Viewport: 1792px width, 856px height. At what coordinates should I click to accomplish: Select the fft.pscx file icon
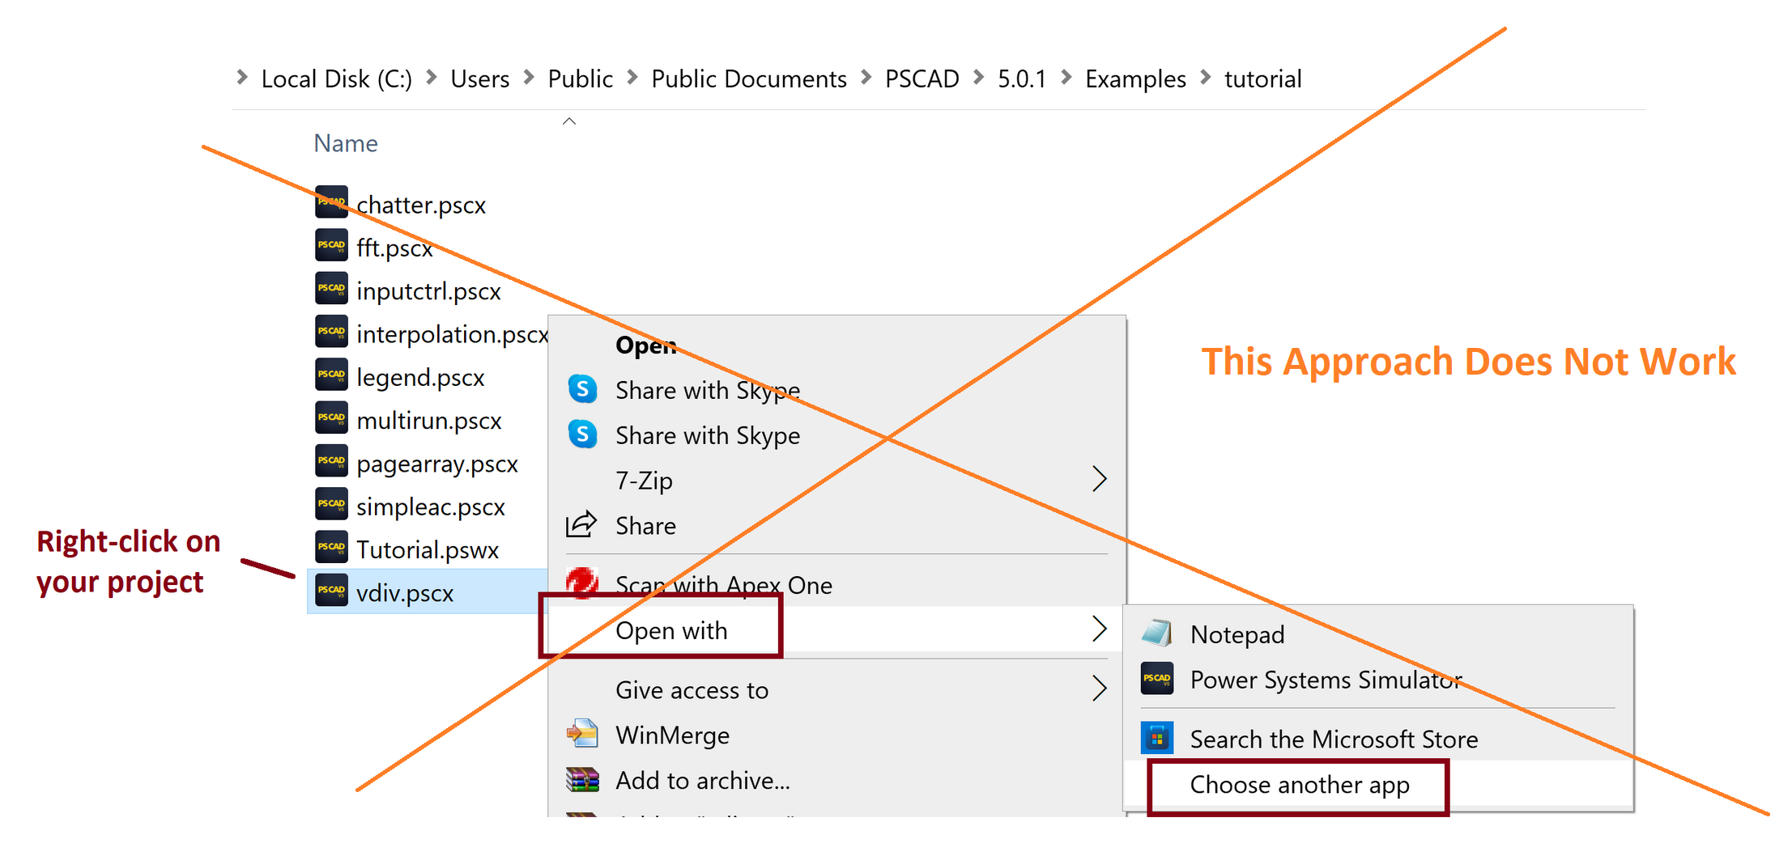330,245
